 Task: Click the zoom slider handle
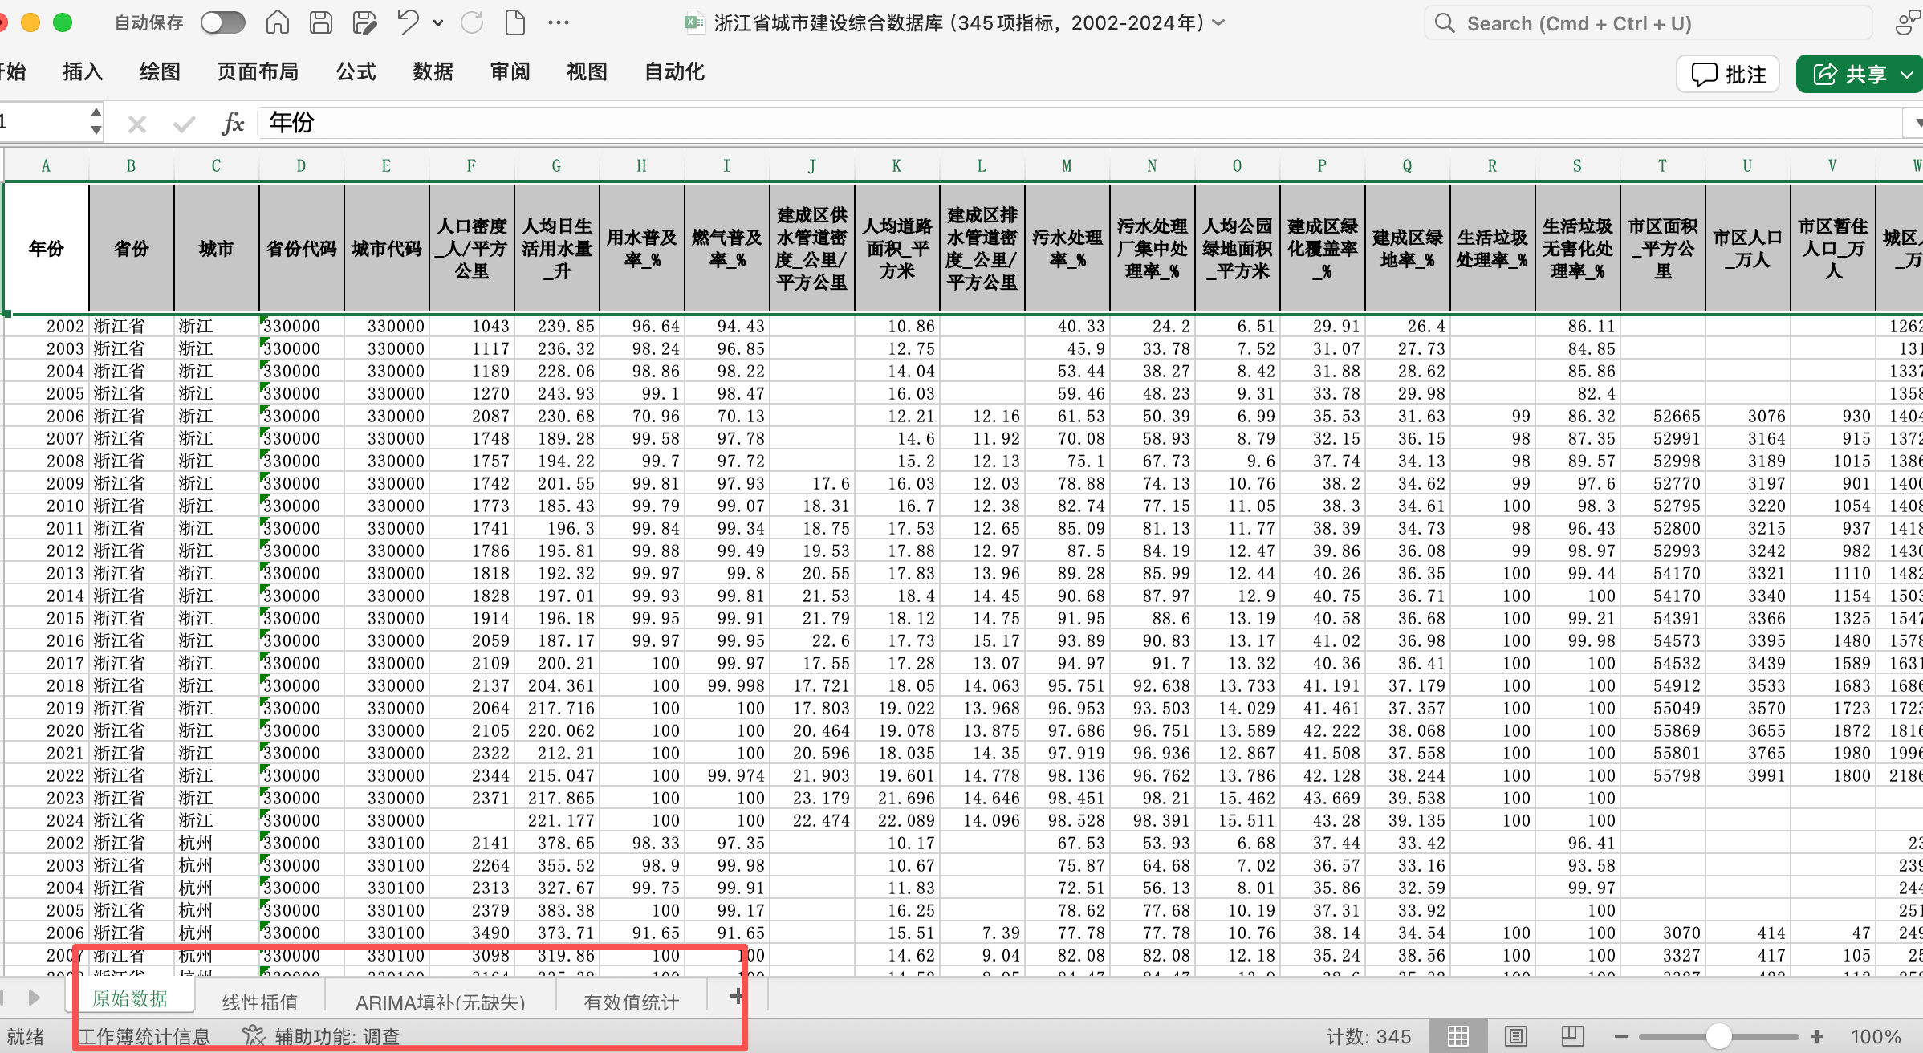pyautogui.click(x=1718, y=1036)
